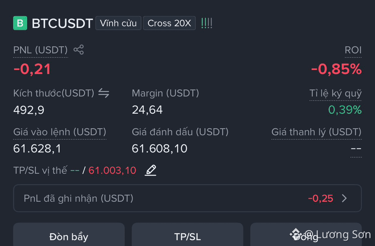The width and height of the screenshot is (375, 246).
Task: Tap the Giá vào lệnh (USDT) label
Action: click(x=60, y=132)
